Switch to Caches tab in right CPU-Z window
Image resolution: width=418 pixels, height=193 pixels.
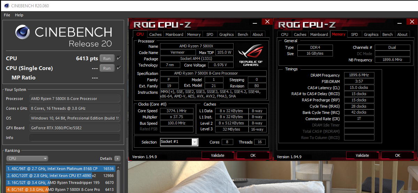[300, 34]
